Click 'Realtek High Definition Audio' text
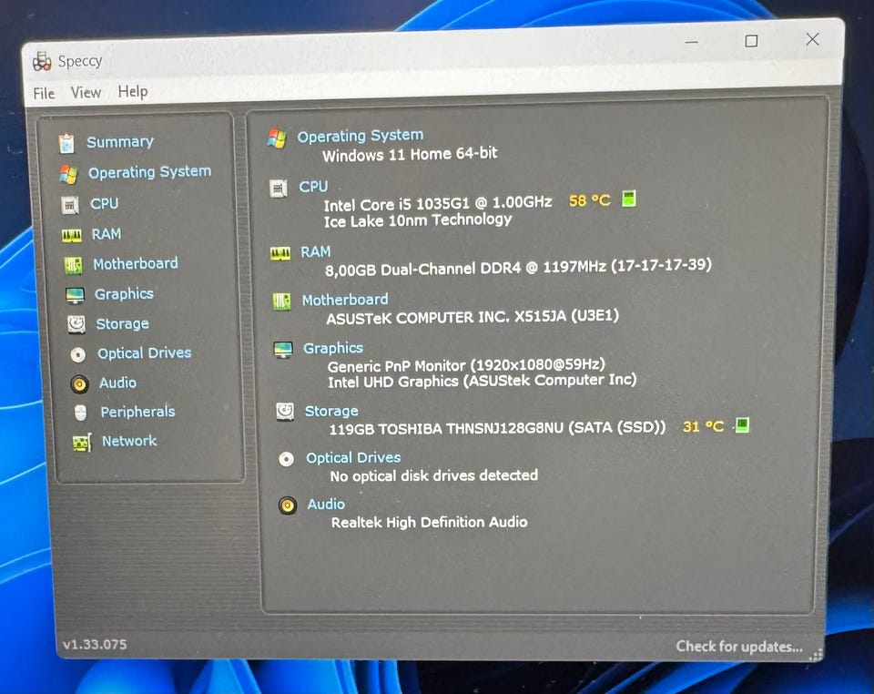Image resolution: width=874 pixels, height=694 pixels. [x=429, y=522]
